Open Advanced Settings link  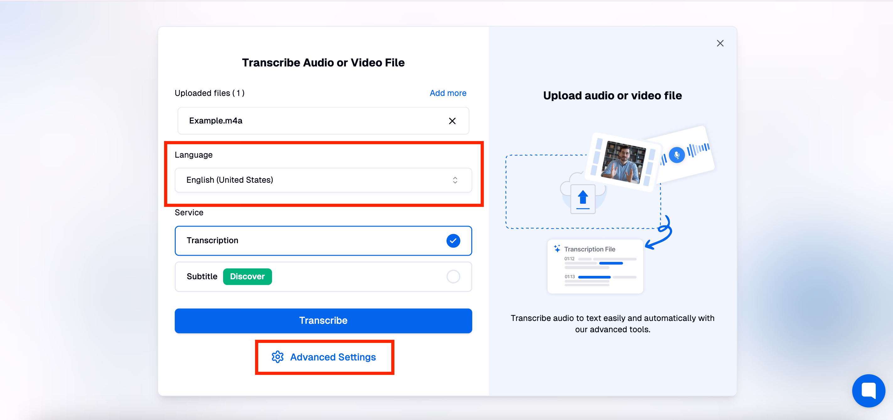[x=324, y=357]
